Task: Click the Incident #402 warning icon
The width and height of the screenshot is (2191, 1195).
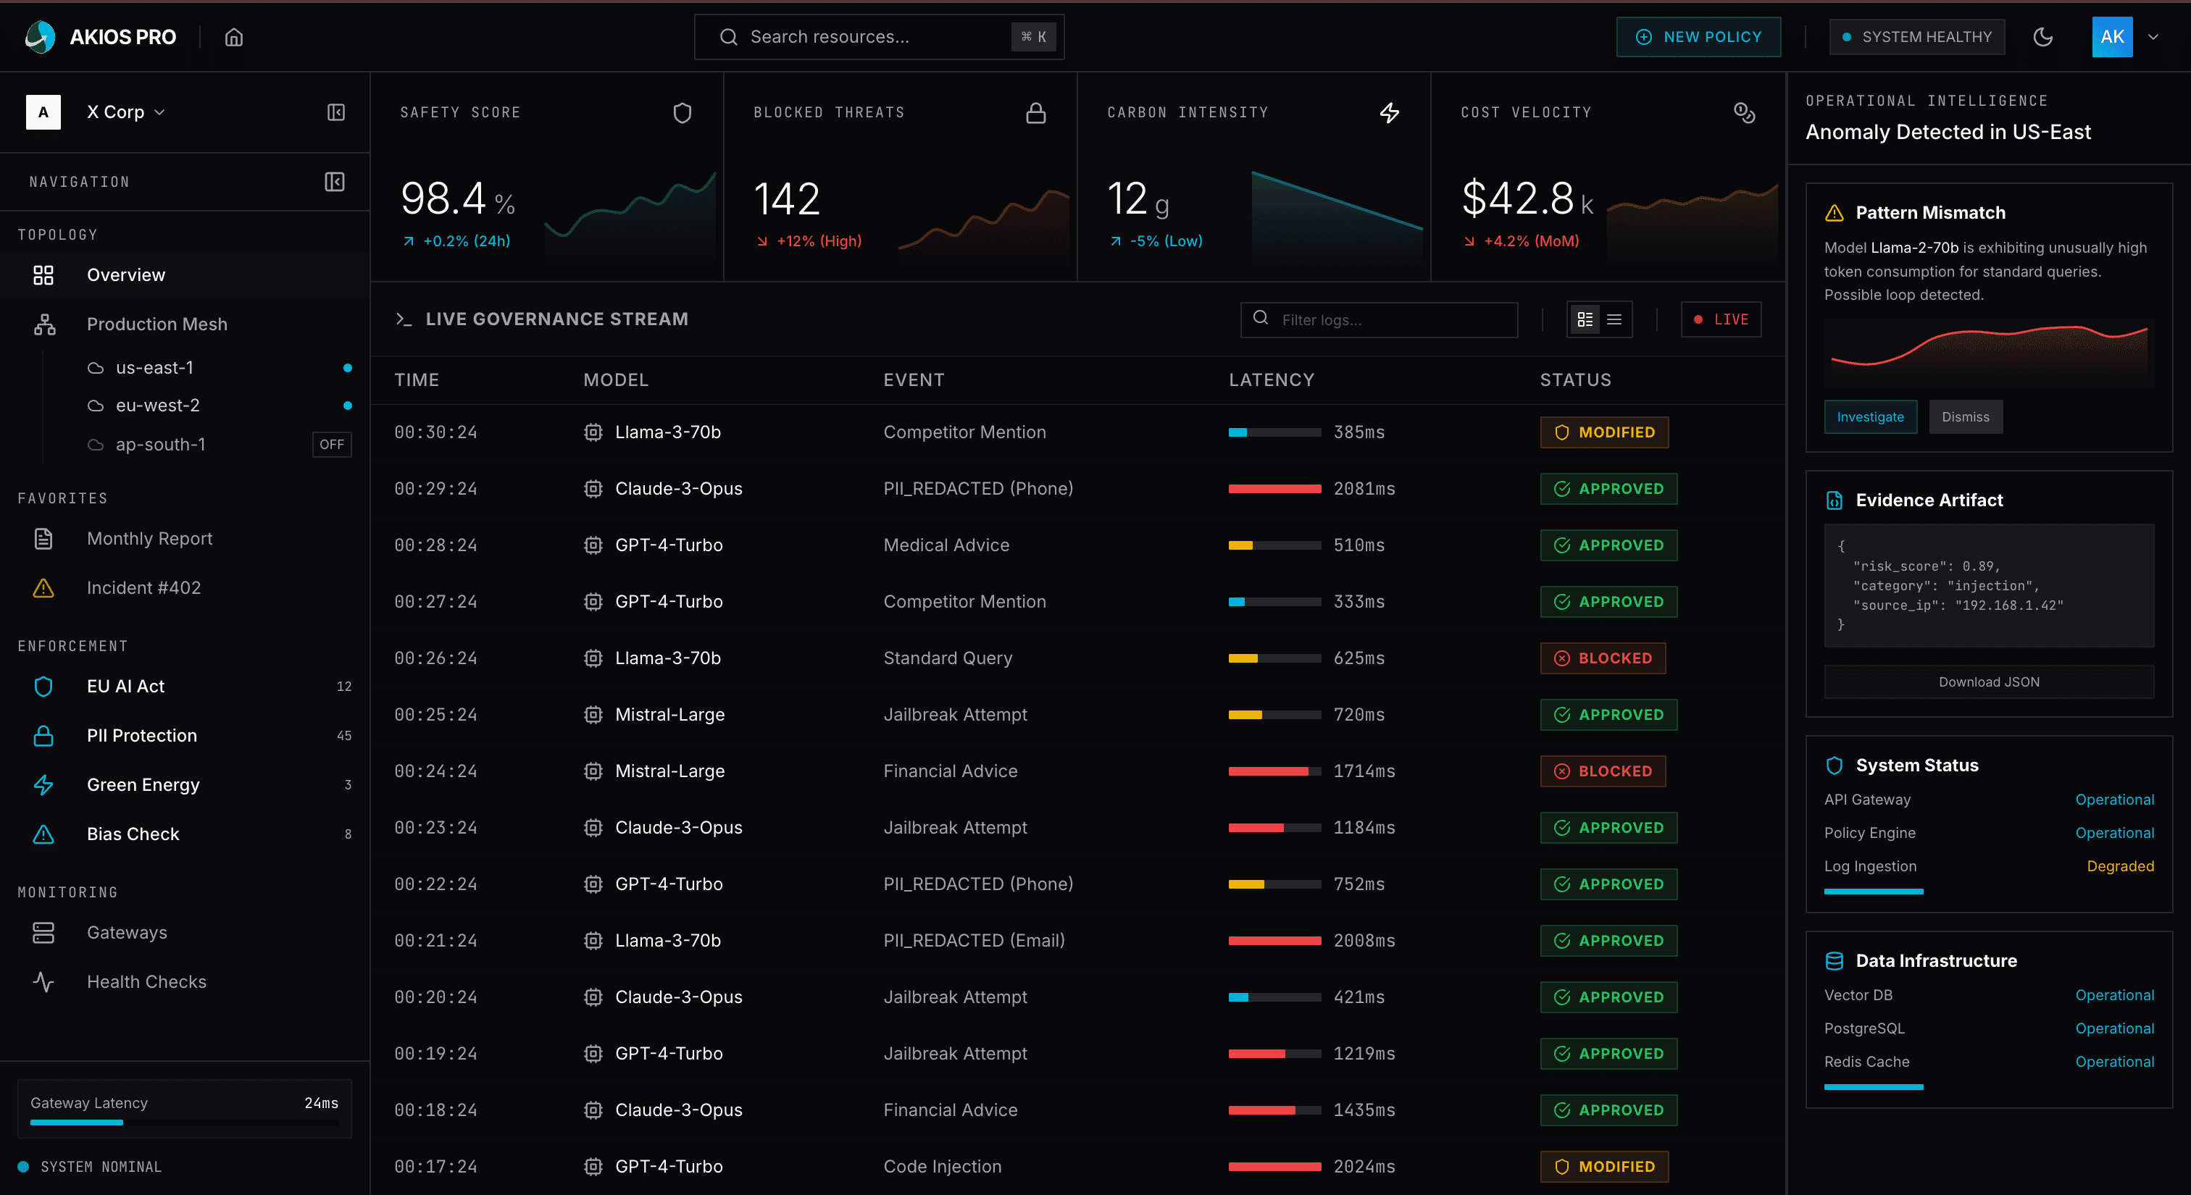Action: pos(43,587)
